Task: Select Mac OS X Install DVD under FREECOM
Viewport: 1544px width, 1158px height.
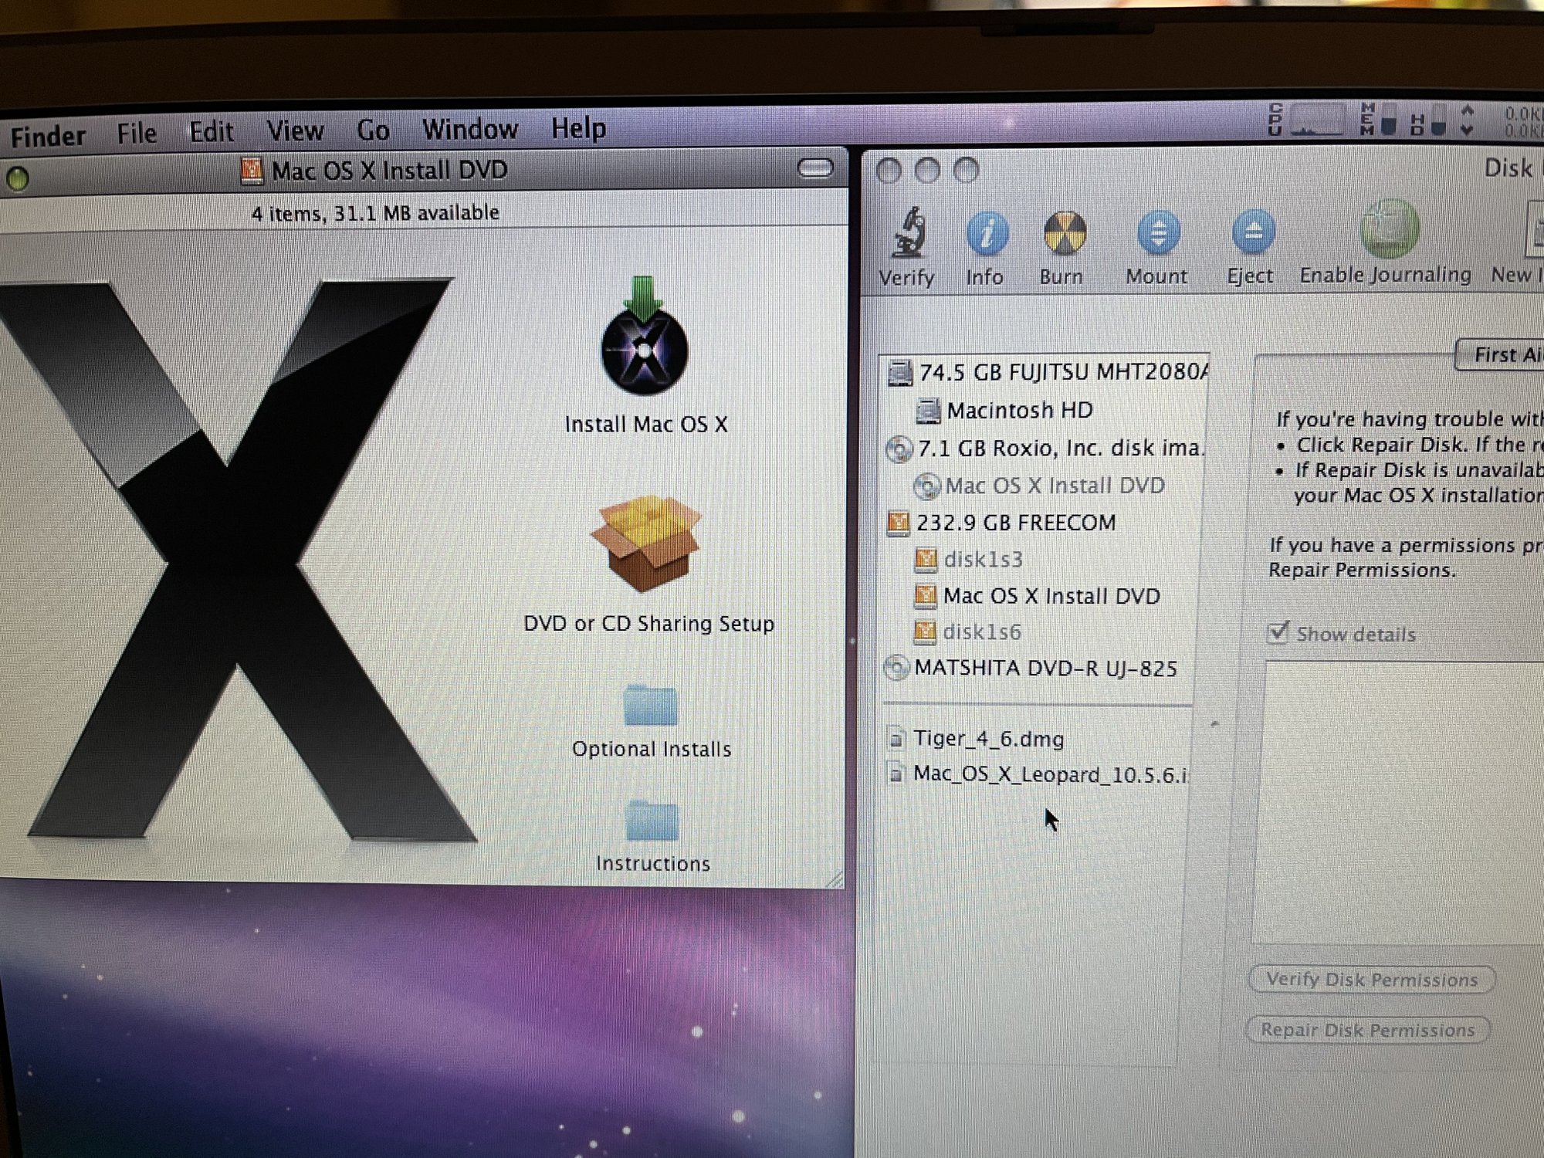Action: tap(1037, 596)
